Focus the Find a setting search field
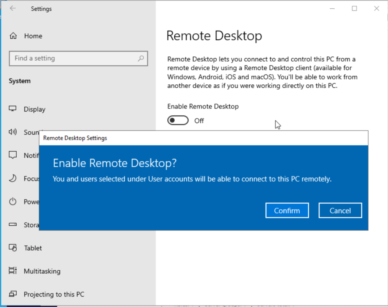The width and height of the screenshot is (388, 307). point(74,59)
